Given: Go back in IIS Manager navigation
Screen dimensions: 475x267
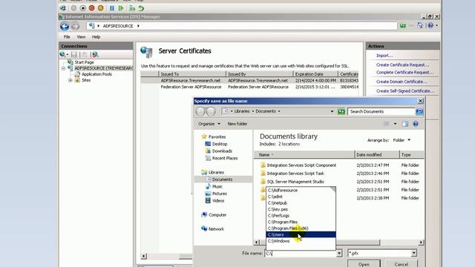Looking at the screenshot, I should (65, 27).
